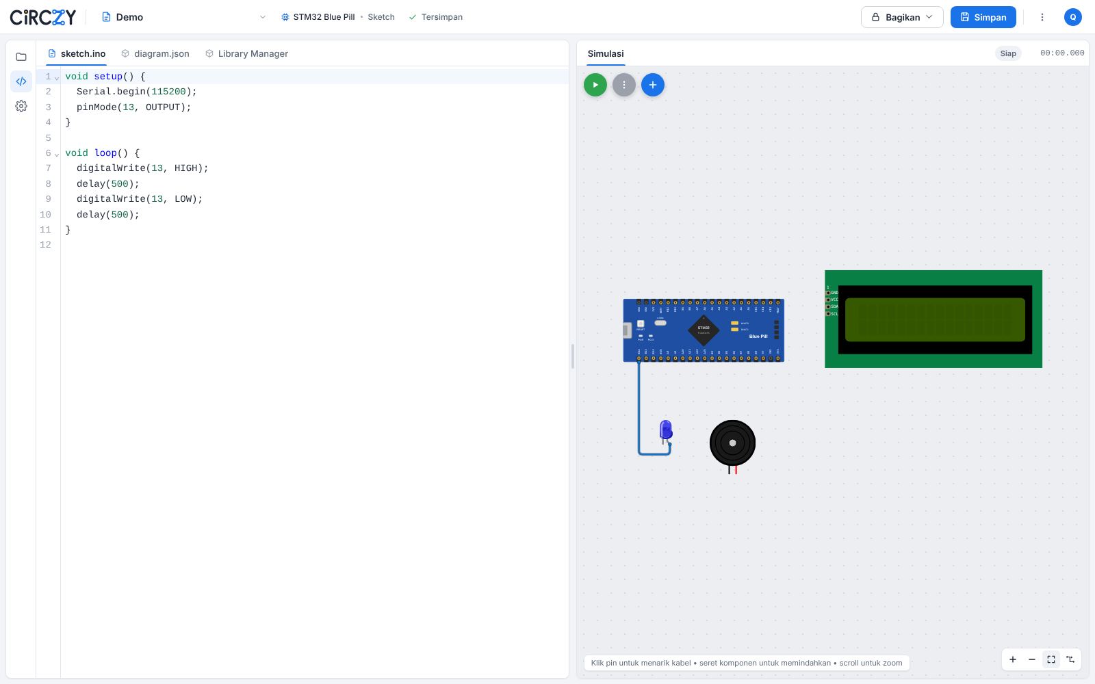Save the project with the Simpan button
The height and width of the screenshot is (684, 1095).
(983, 17)
